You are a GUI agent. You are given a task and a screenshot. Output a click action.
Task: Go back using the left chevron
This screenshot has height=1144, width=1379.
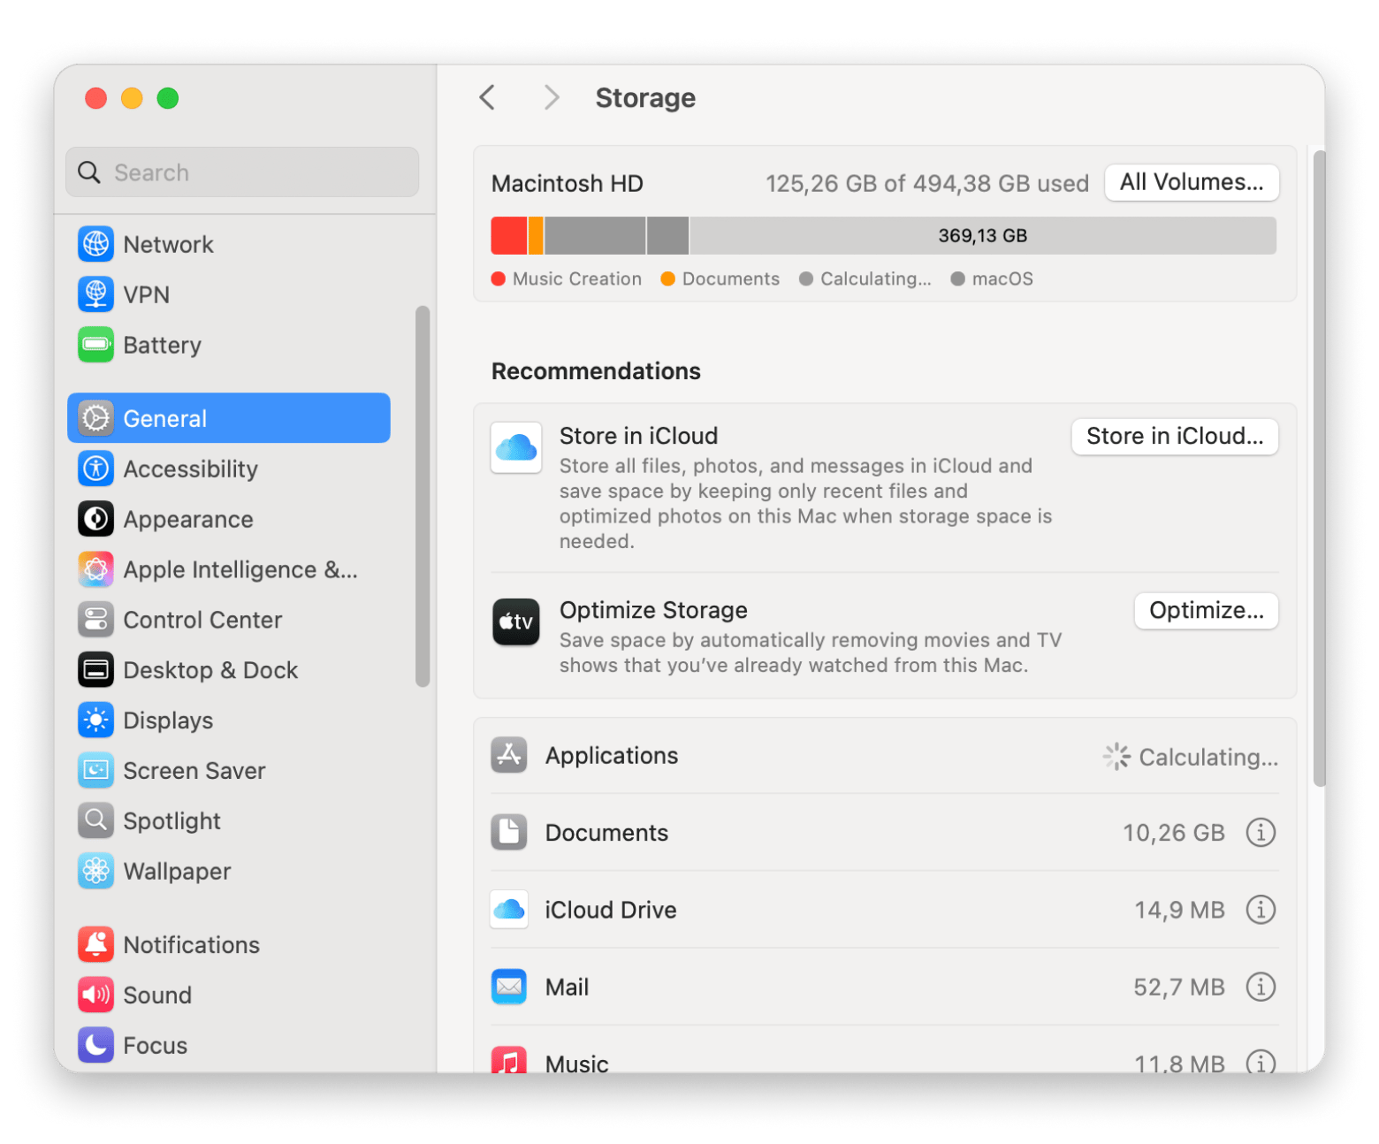point(487,97)
